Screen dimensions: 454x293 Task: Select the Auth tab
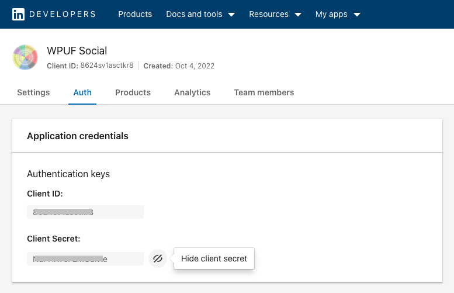coord(82,92)
